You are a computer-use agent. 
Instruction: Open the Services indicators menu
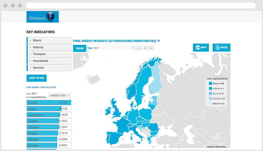click(x=49, y=68)
